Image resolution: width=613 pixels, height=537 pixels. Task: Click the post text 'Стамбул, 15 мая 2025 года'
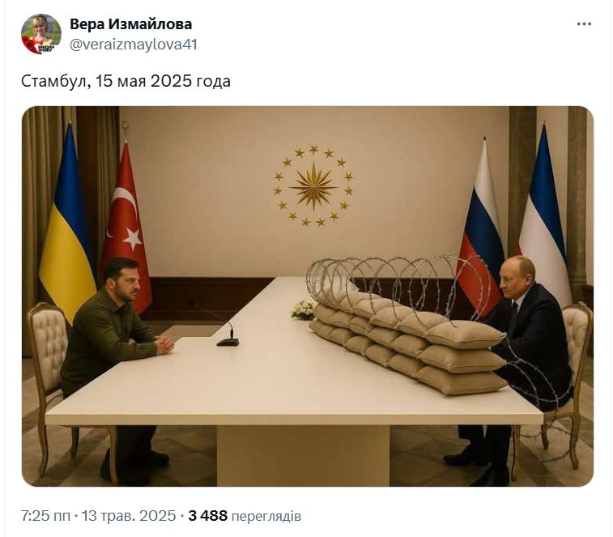coord(126,81)
